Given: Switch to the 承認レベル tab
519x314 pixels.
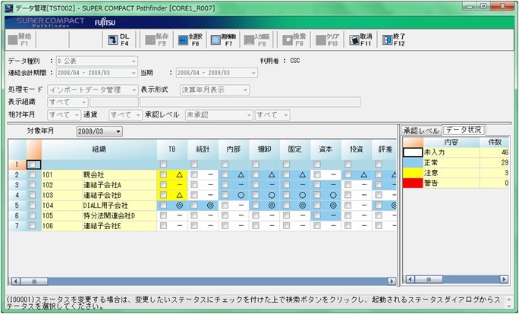Looking at the screenshot, I should [x=421, y=131].
